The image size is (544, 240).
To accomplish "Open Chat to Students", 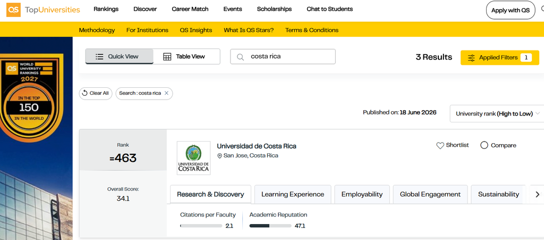I will click(x=329, y=9).
